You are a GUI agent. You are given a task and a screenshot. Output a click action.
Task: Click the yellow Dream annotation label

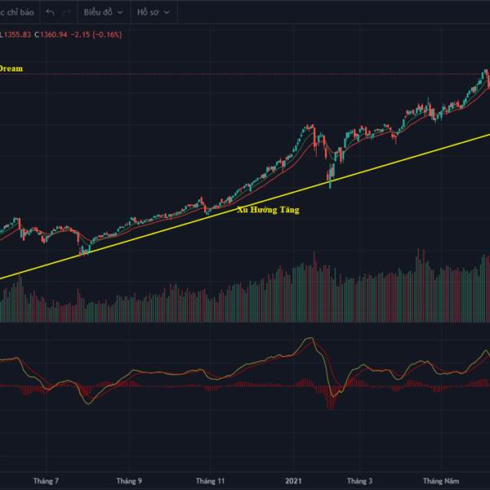pyautogui.click(x=11, y=69)
